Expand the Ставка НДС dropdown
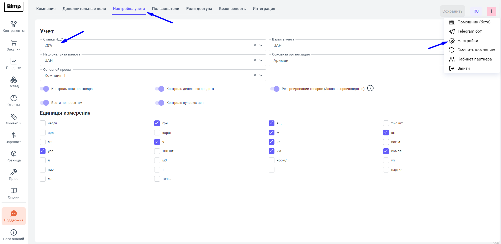The image size is (501, 244). [261, 45]
